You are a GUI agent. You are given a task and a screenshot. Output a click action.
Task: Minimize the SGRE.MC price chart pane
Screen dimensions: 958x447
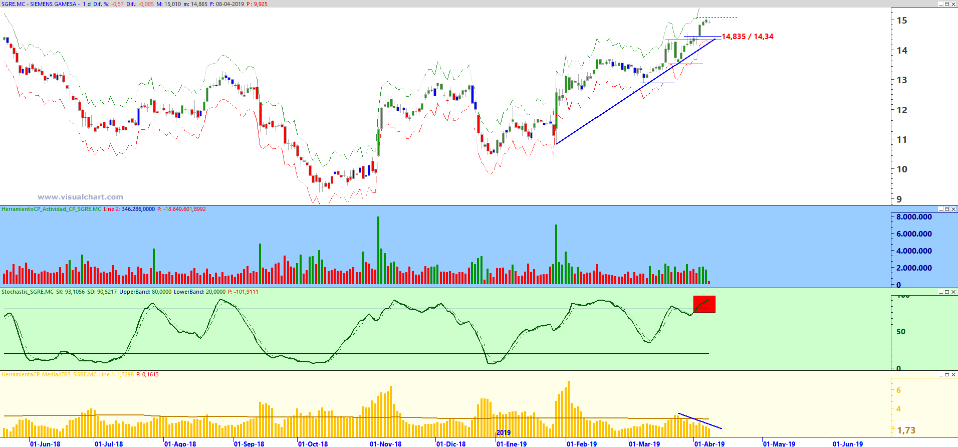click(x=940, y=4)
